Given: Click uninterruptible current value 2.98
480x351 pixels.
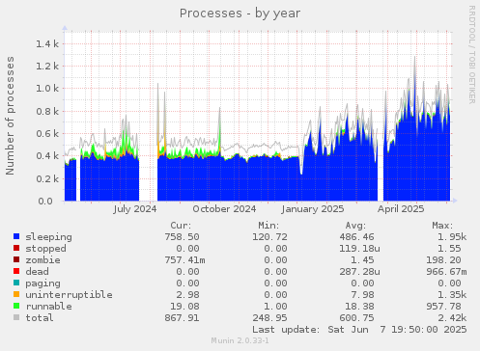Looking at the screenshot, I should pos(187,295).
